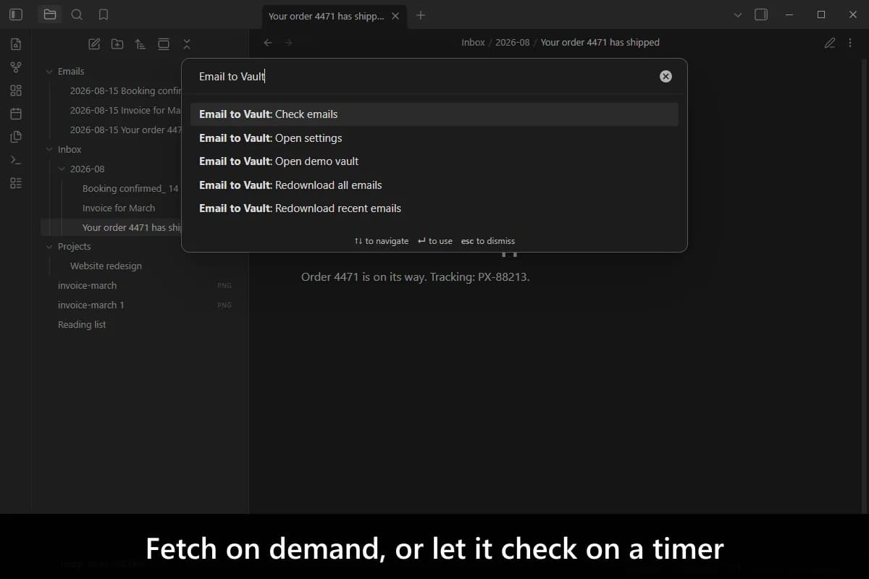Viewport: 869px width, 579px height.
Task: Click the bottom ribbon list icon
Action: (16, 183)
